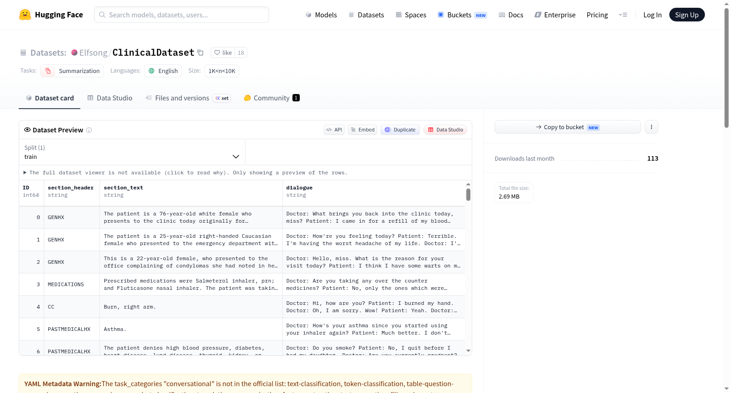Switch to the Data Studio tab
This screenshot has width=730, height=393.
pyautogui.click(x=109, y=98)
